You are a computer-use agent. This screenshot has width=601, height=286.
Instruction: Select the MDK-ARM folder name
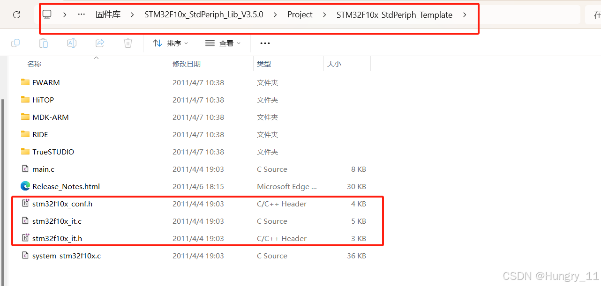[x=51, y=117]
